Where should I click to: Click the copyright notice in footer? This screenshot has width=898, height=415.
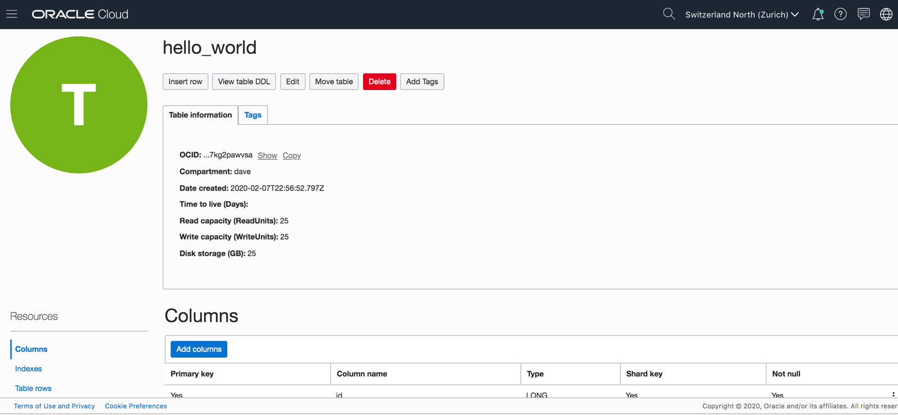point(800,406)
